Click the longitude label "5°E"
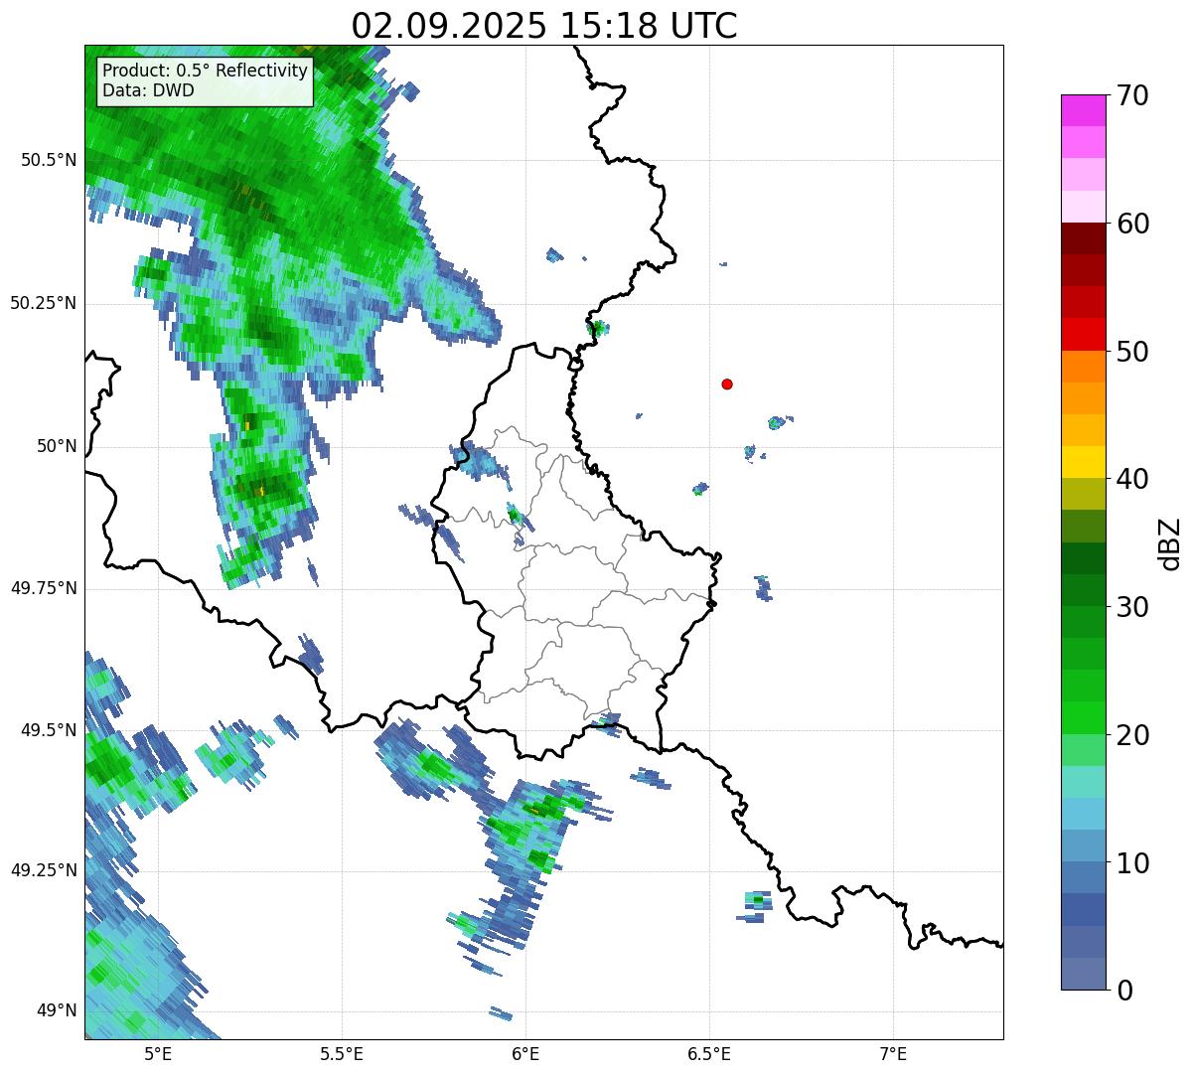 click(158, 1053)
